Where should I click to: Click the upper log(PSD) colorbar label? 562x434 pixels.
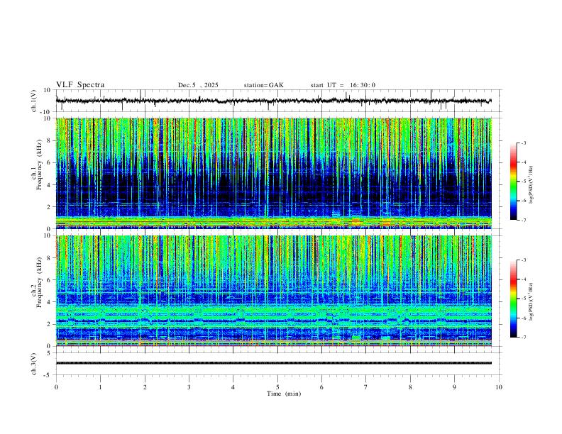click(x=531, y=184)
